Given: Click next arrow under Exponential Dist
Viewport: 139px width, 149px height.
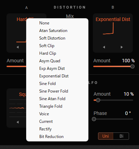Looking at the screenshot, I should (x=122, y=47).
